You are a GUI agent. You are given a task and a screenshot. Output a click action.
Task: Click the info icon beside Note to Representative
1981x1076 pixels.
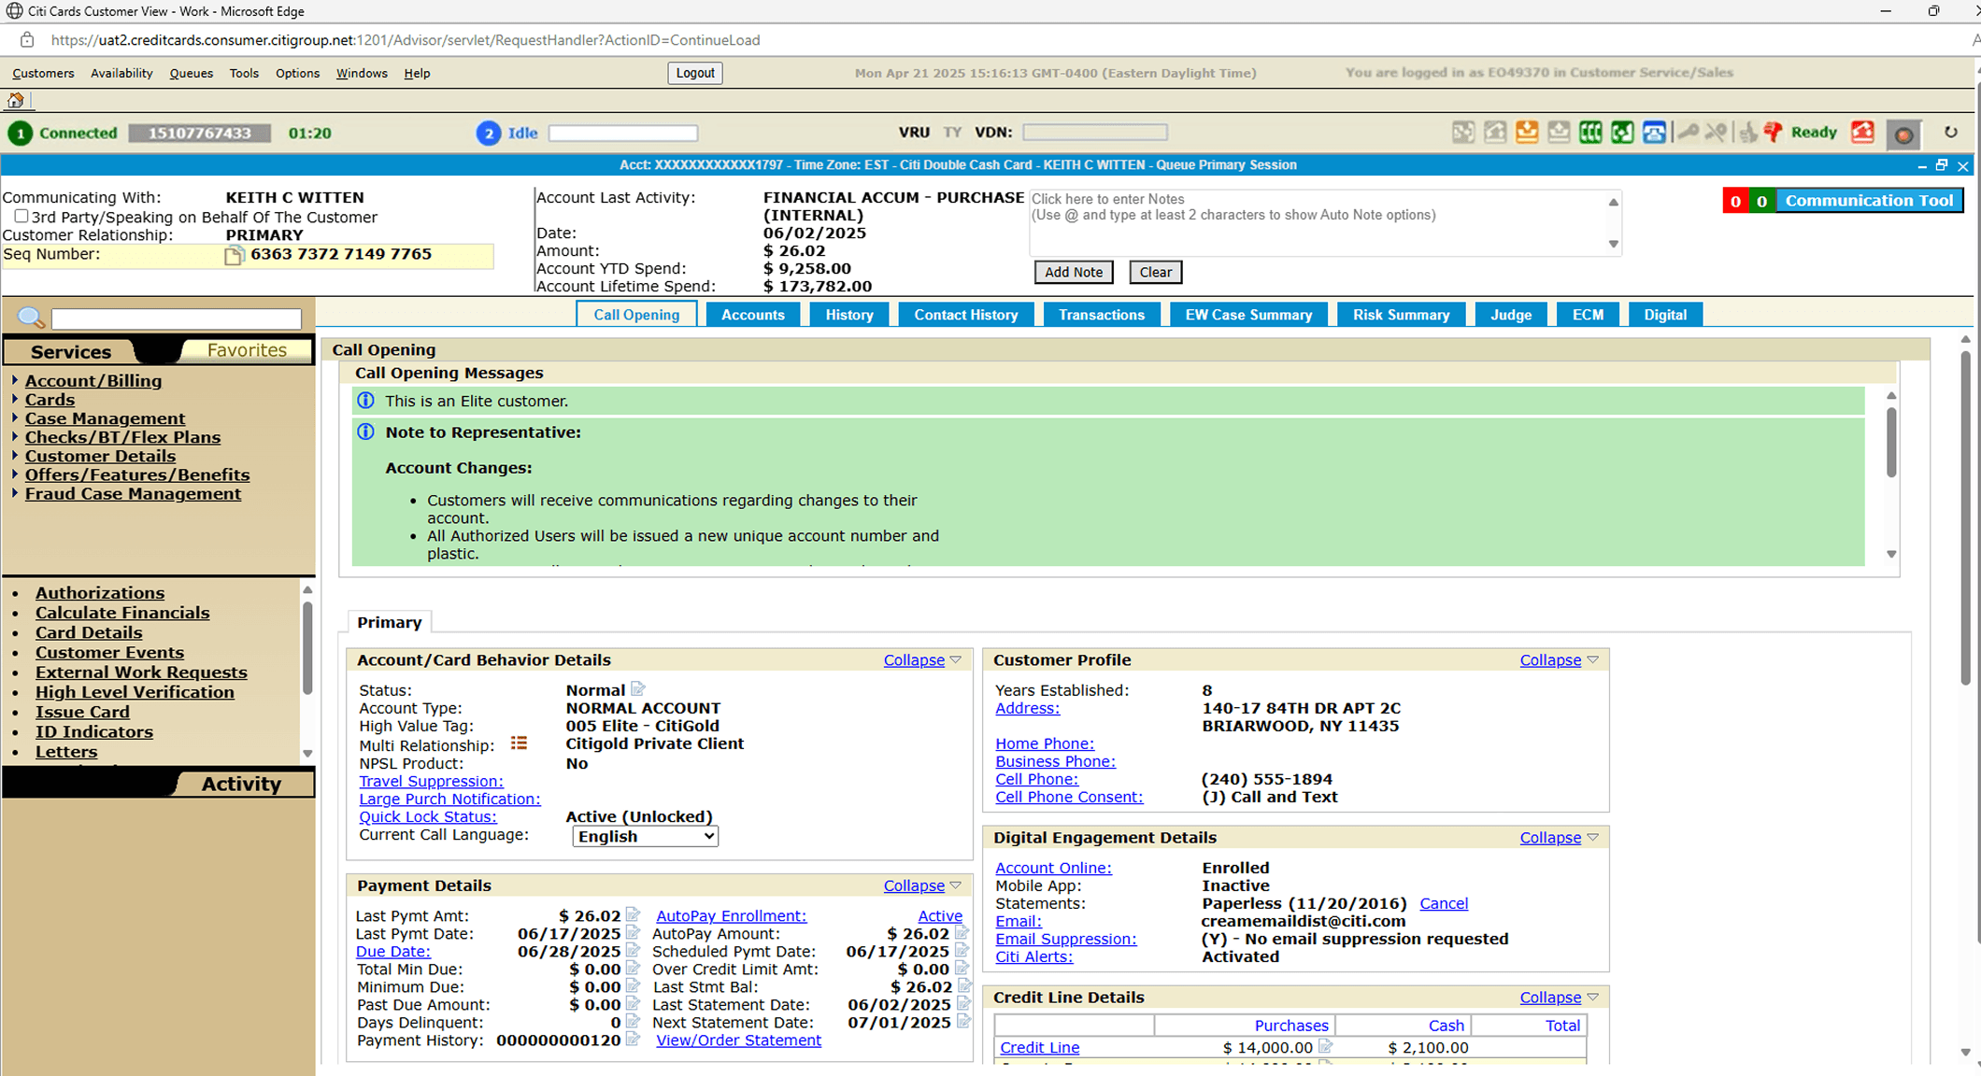coord(365,432)
